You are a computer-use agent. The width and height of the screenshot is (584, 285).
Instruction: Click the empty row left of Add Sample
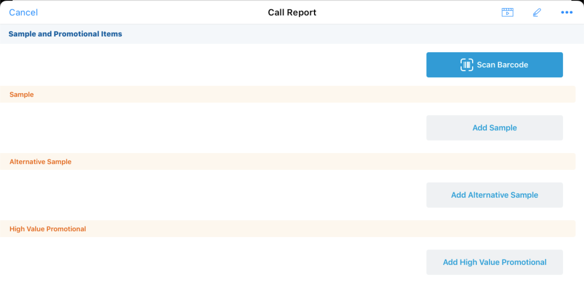pyautogui.click(x=209, y=128)
